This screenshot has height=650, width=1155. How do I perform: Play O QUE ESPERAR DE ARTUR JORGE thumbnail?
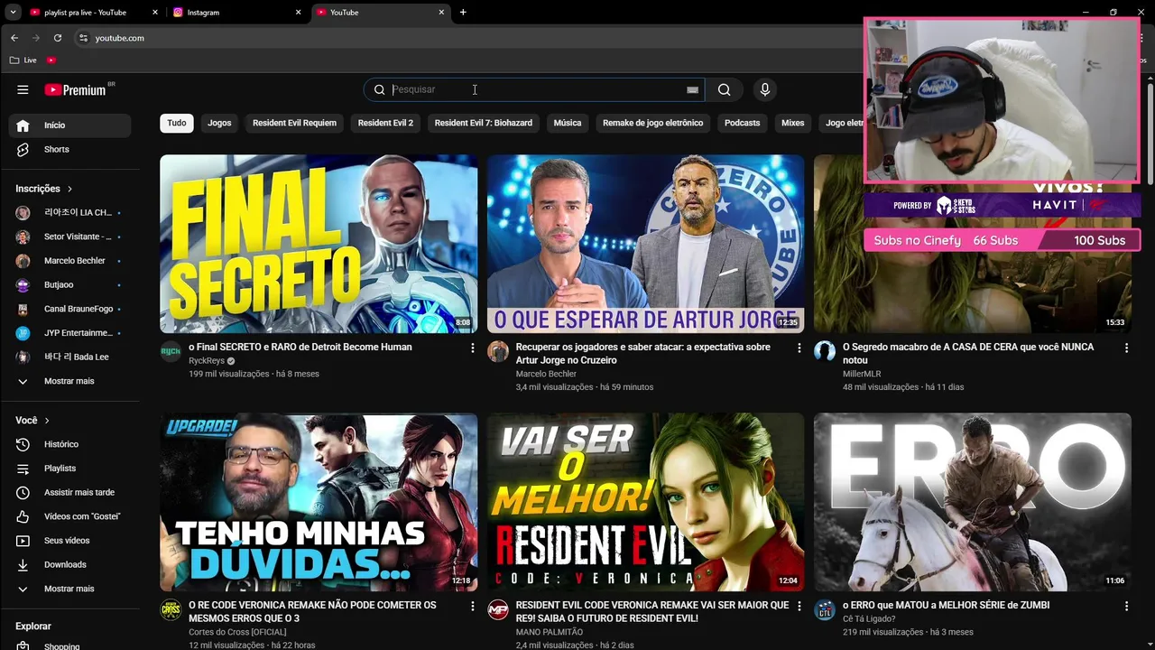click(645, 244)
